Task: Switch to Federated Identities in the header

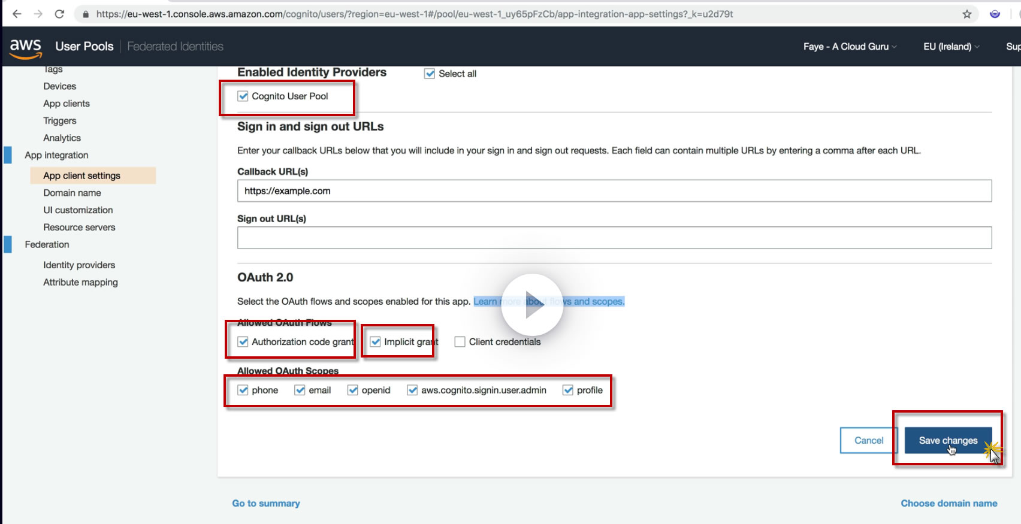Action: 175,47
